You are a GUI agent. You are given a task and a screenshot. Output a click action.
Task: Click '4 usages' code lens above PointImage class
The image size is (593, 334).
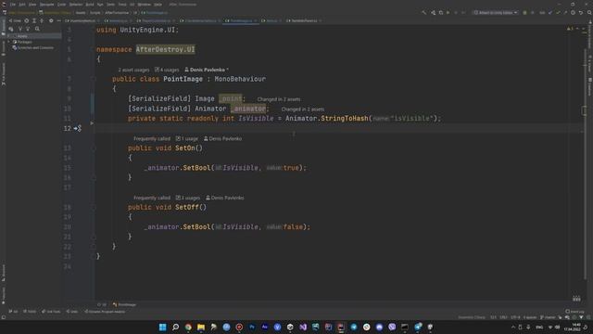167,70
